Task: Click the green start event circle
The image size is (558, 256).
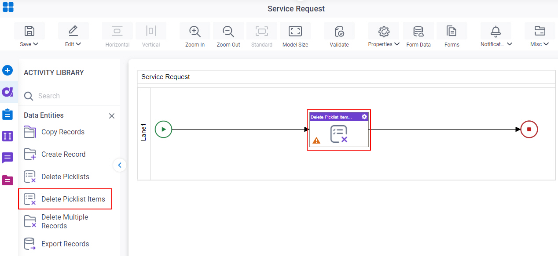Action: 163,129
